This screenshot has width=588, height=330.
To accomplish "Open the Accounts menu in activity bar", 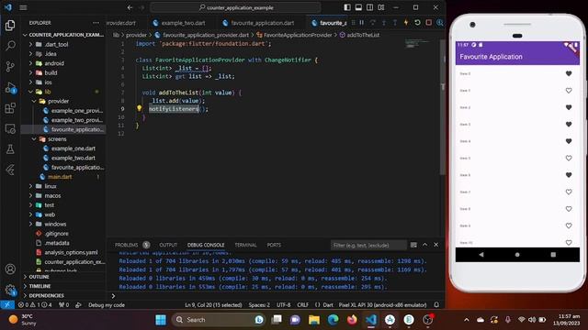I will (10, 269).
